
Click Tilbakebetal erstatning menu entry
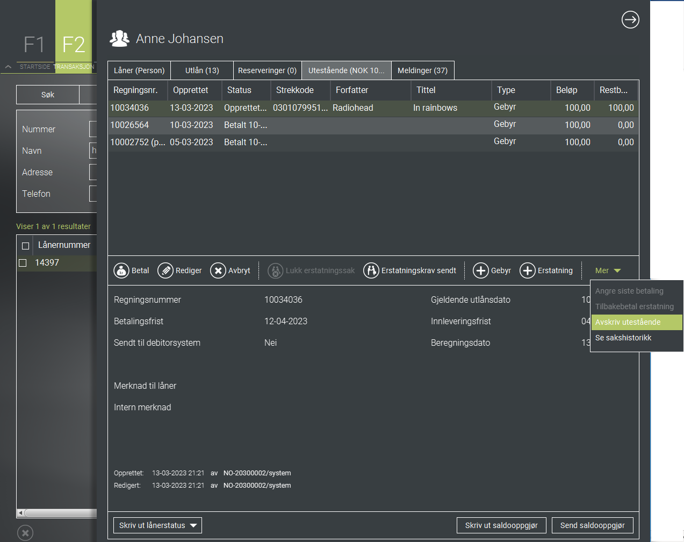[637, 306]
